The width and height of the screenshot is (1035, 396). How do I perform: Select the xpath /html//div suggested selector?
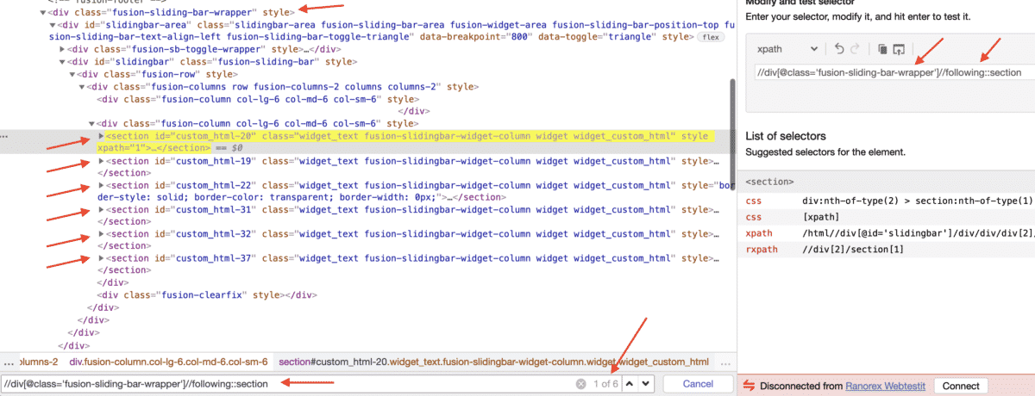tap(917, 233)
